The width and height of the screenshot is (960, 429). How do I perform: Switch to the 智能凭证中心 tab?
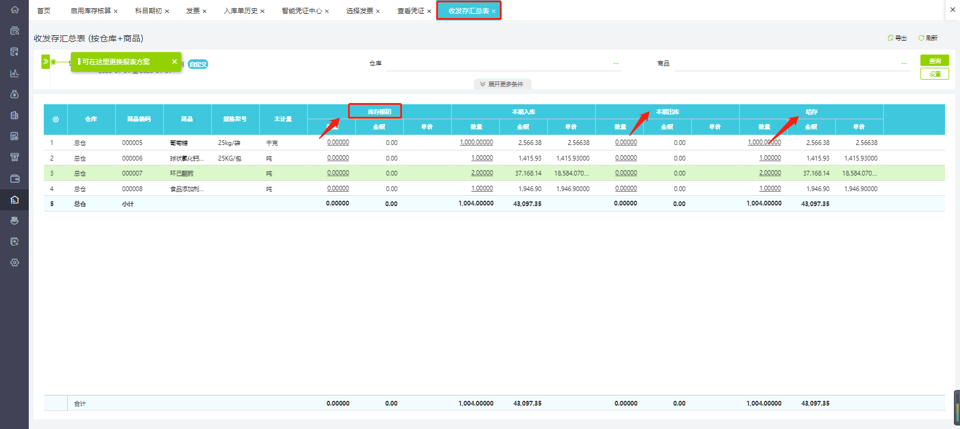pos(302,11)
